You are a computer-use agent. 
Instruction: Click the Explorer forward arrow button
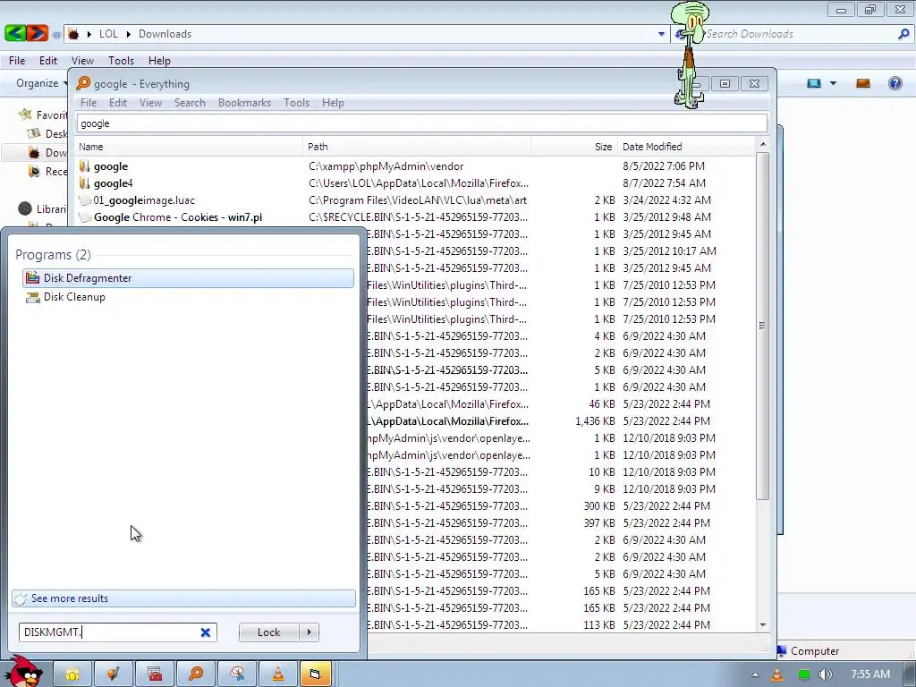36,33
